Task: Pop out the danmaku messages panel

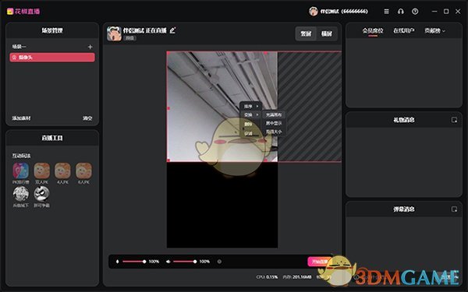Action: click(x=454, y=209)
